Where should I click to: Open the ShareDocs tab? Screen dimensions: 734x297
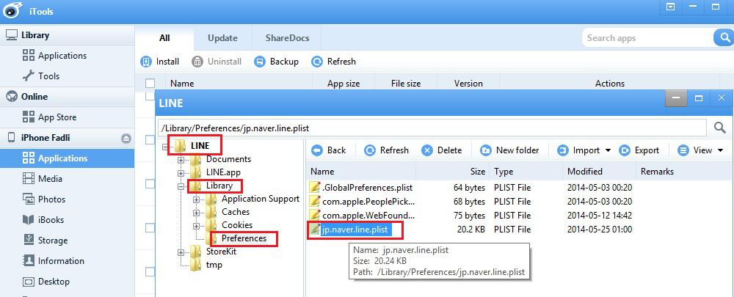(287, 38)
